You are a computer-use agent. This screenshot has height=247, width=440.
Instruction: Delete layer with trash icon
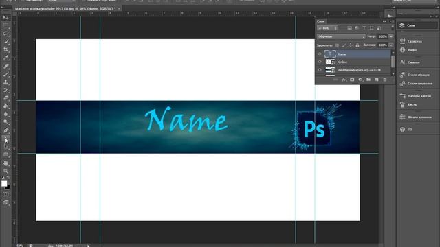pos(385,80)
